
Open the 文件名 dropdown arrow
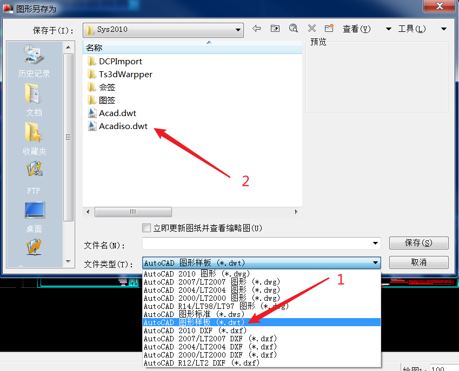pyautogui.click(x=375, y=244)
